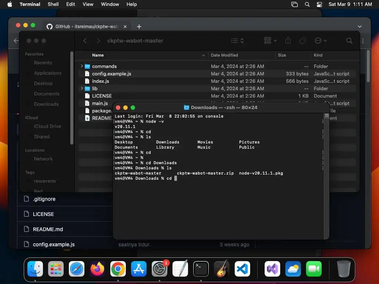Open the Window menu
Screen dimensions: 379x284
pyautogui.click(x=110, y=4)
